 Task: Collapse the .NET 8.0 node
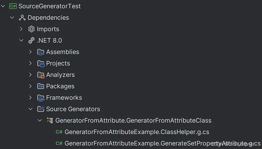coord(21,40)
